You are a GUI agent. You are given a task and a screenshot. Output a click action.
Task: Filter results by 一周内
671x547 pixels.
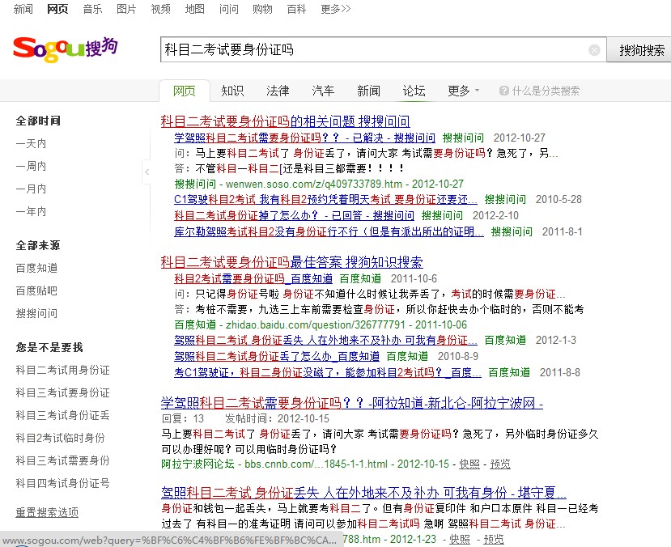[x=31, y=166]
